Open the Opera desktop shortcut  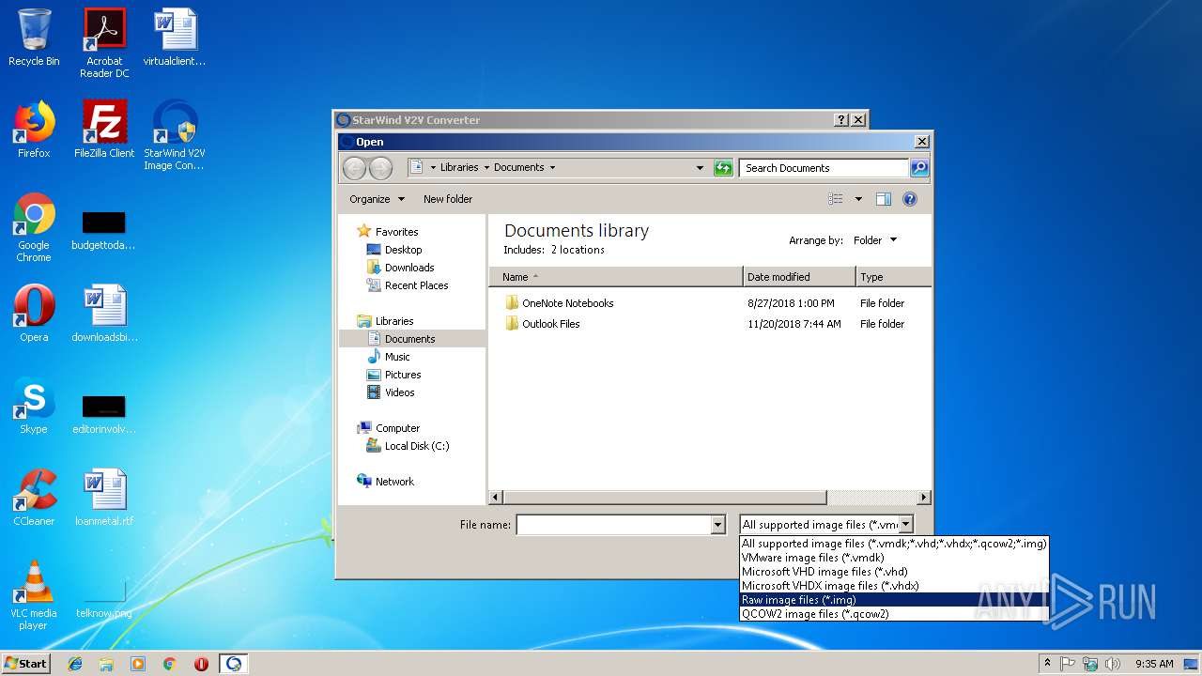click(34, 314)
